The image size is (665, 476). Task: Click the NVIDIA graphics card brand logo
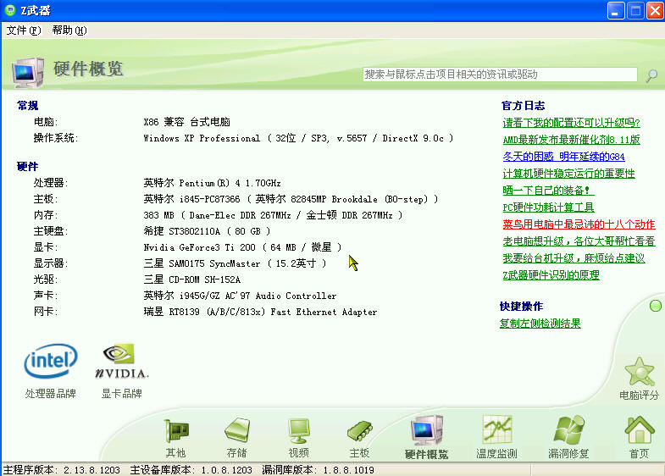click(121, 361)
